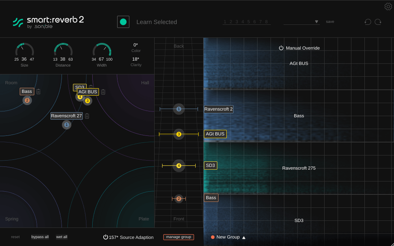
Task: Click the Back label in the depth panel
Action: pos(179,46)
